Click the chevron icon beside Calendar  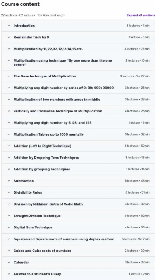coord(9,262)
